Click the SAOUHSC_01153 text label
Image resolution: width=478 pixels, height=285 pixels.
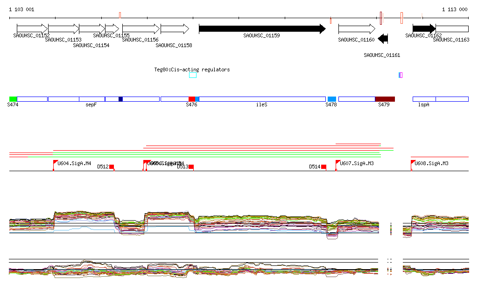tap(63, 40)
